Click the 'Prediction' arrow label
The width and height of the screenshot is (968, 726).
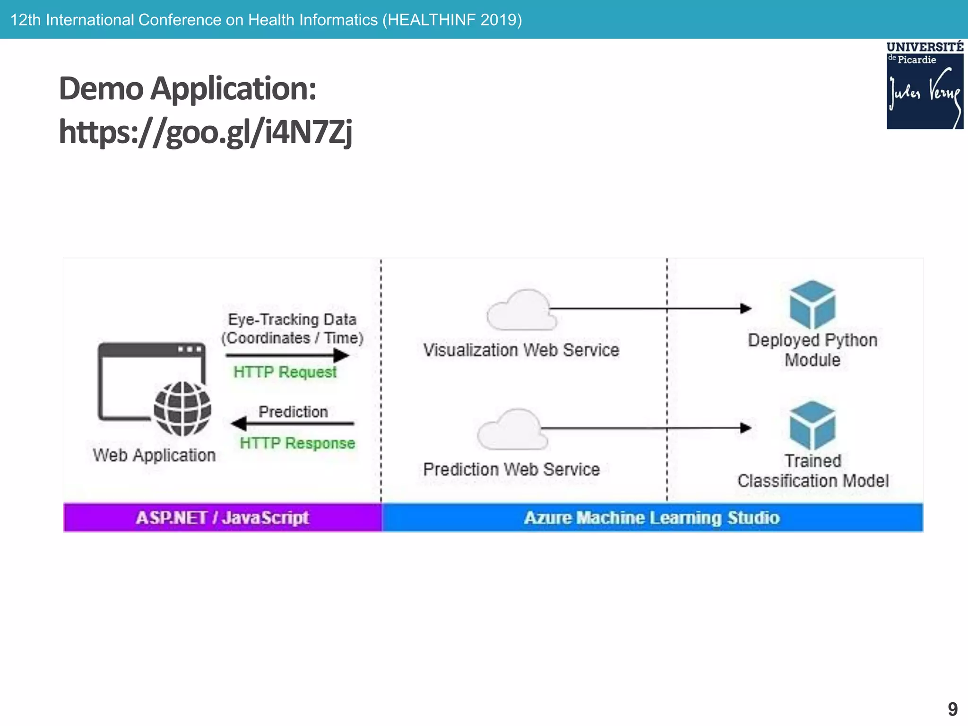(x=293, y=412)
